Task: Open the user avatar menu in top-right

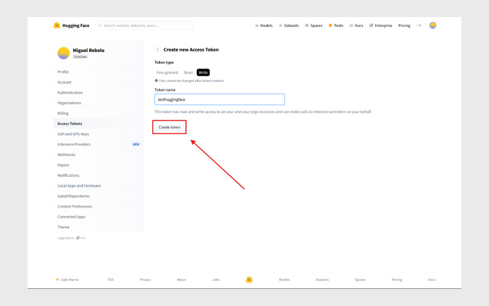Action: (x=433, y=26)
